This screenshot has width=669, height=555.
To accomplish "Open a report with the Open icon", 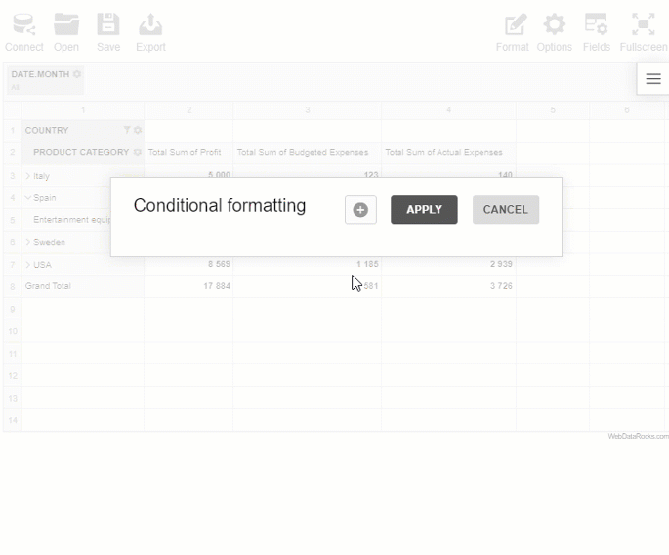I will (x=66, y=32).
